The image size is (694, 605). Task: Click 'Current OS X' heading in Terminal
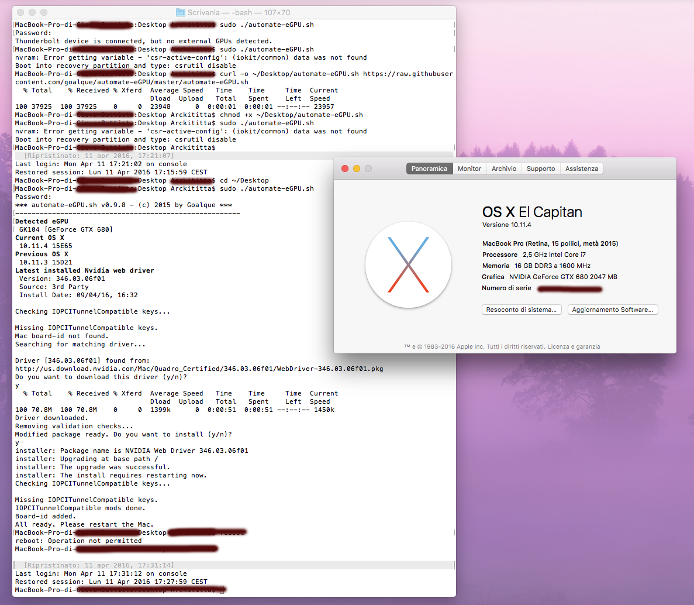39,238
